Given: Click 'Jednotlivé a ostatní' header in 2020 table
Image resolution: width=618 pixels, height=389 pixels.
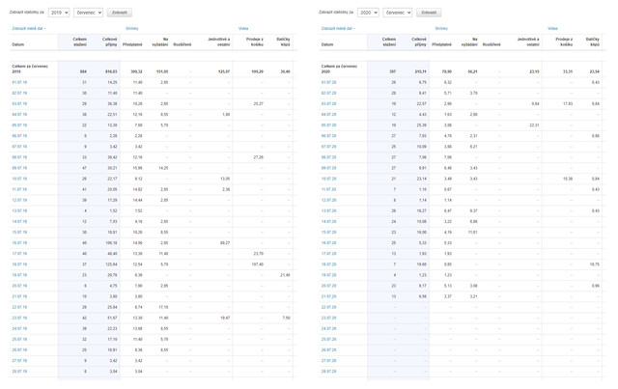Looking at the screenshot, I should (528, 42).
